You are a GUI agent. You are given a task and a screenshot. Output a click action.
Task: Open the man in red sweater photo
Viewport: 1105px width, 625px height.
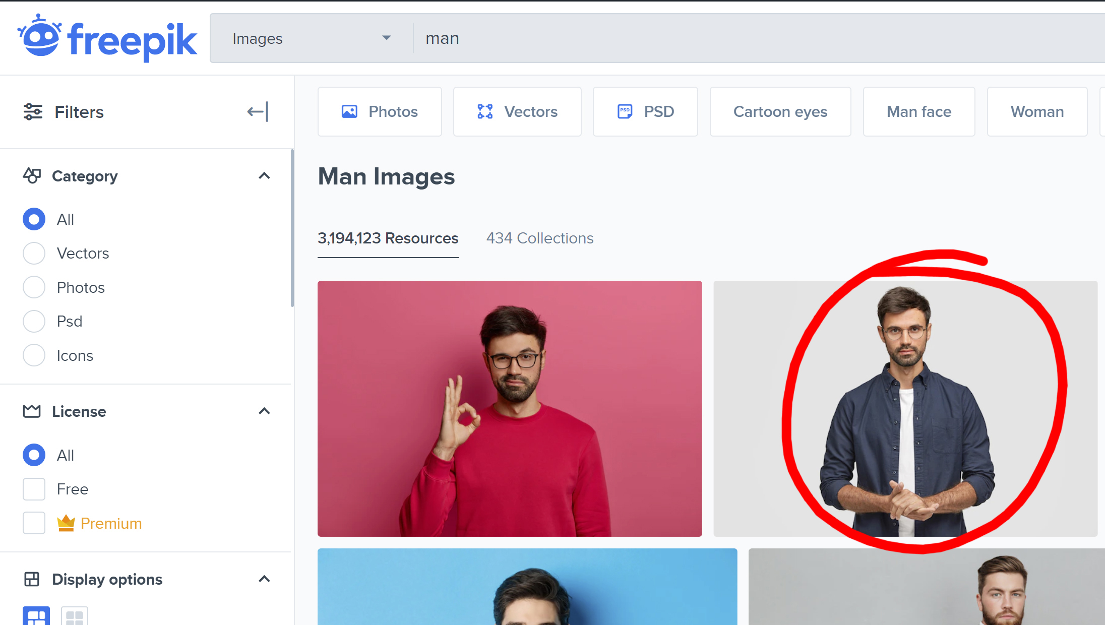click(x=509, y=408)
